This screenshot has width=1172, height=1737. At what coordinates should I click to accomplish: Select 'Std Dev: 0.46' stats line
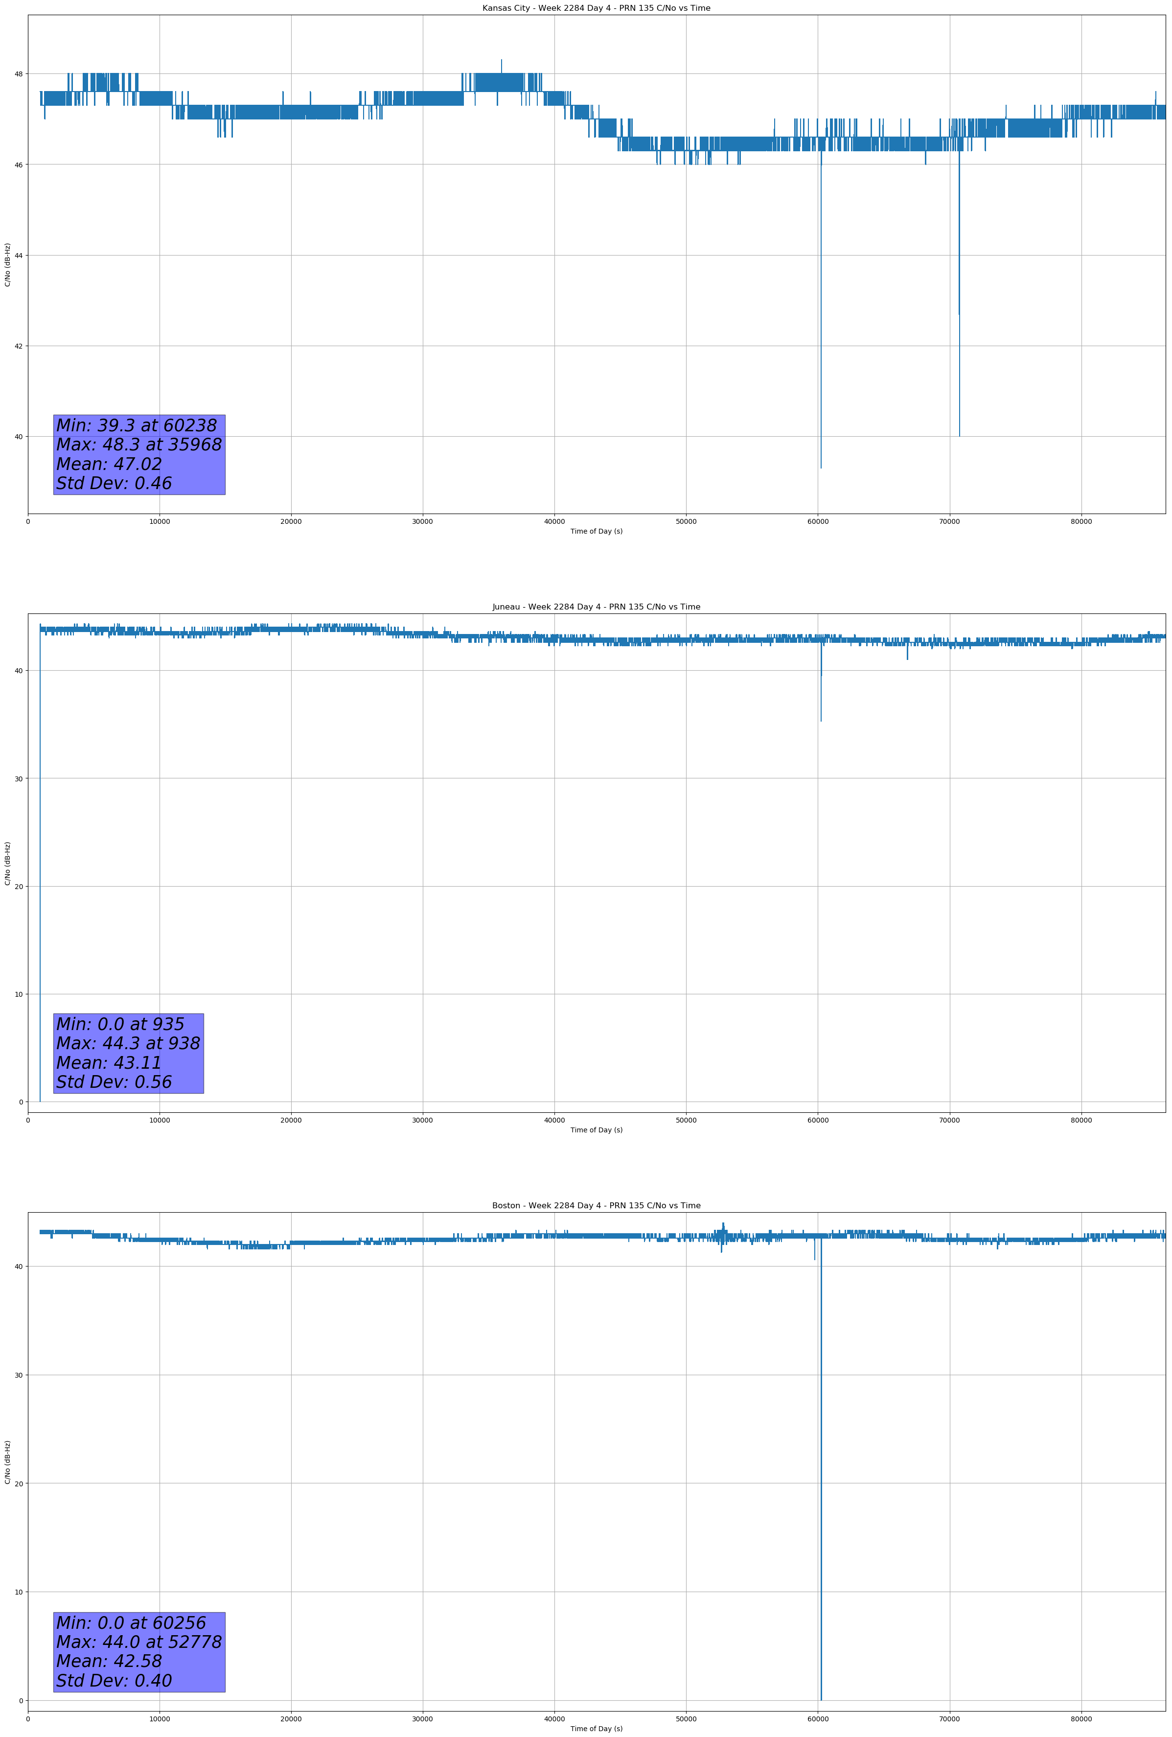[115, 484]
